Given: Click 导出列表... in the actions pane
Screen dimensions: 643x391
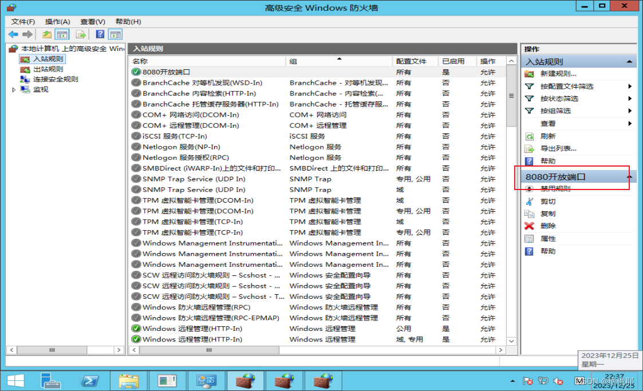Looking at the screenshot, I should [x=558, y=148].
